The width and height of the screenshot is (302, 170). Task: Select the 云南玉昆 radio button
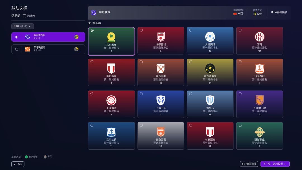tap(141, 125)
